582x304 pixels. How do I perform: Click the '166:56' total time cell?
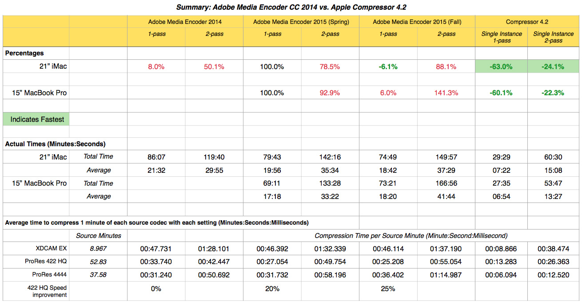(446, 183)
